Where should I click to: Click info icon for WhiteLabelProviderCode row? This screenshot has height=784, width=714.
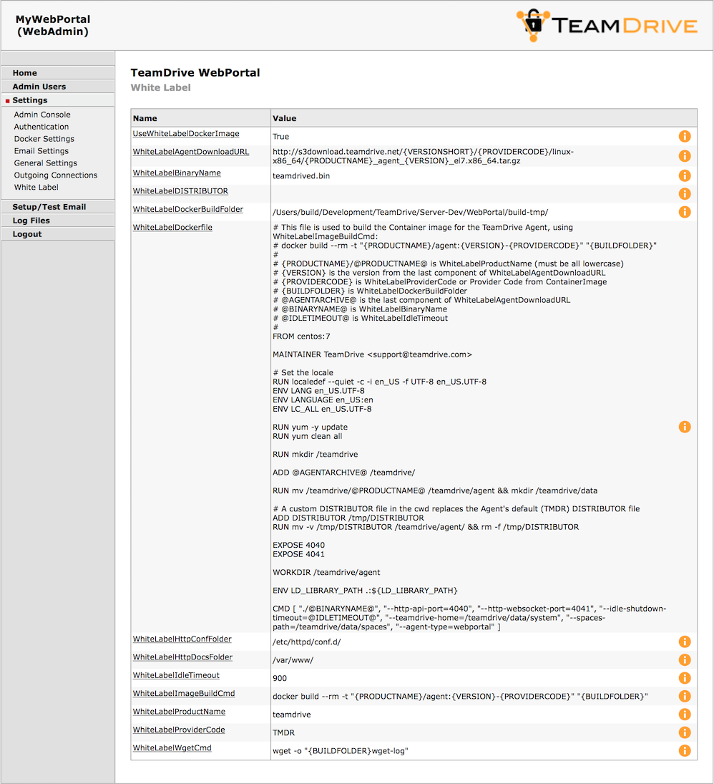pos(685,732)
